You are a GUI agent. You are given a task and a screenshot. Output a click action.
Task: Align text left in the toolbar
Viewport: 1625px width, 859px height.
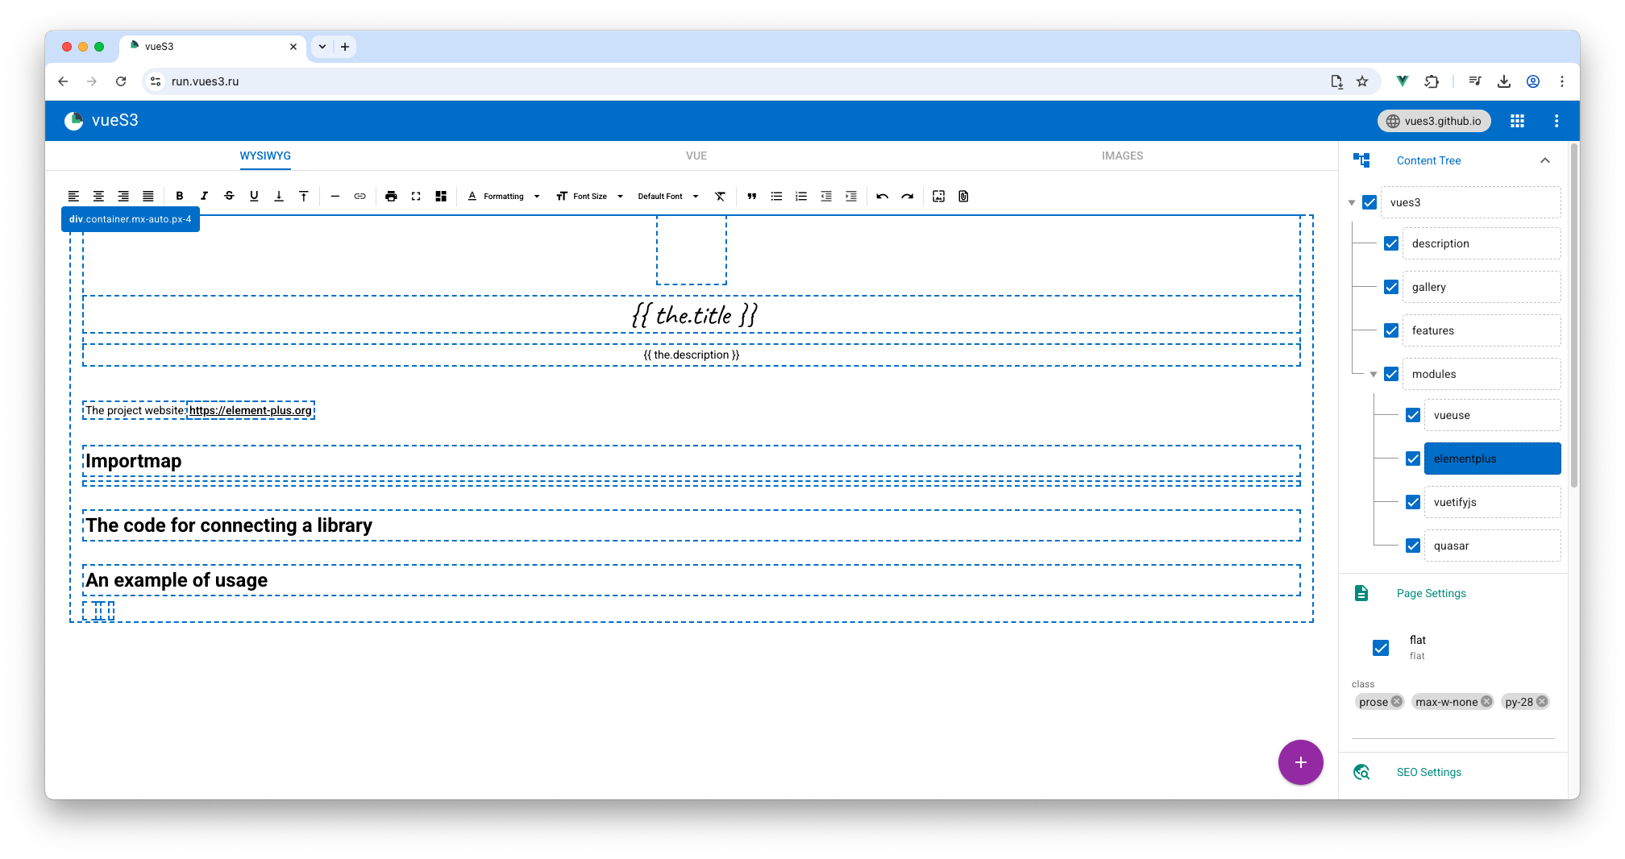73,196
